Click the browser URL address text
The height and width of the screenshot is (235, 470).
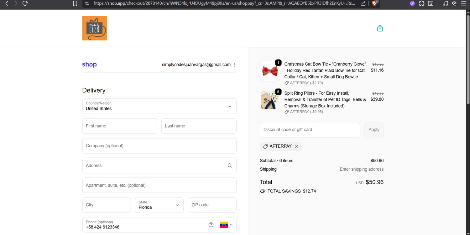tap(224, 3)
